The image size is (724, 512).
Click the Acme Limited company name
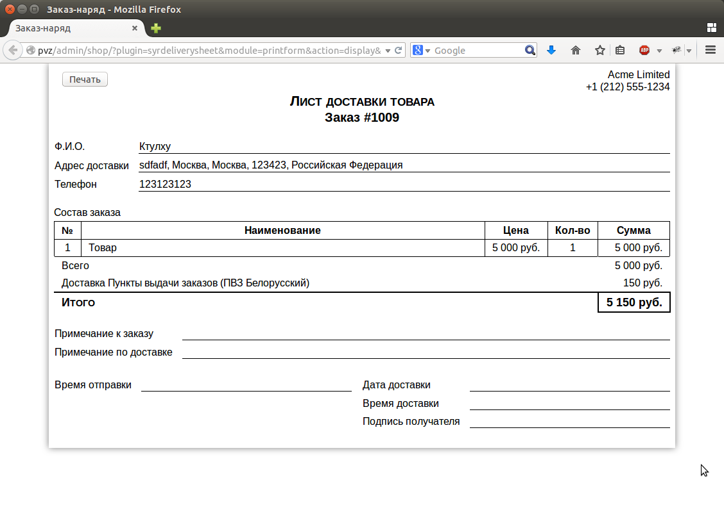pyautogui.click(x=639, y=75)
